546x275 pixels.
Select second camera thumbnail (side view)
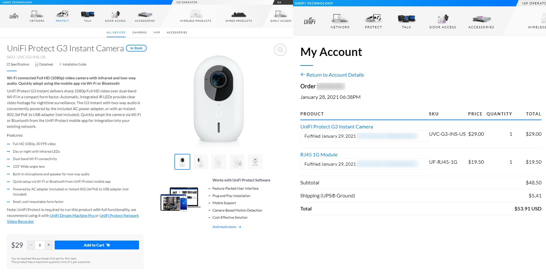(201, 162)
